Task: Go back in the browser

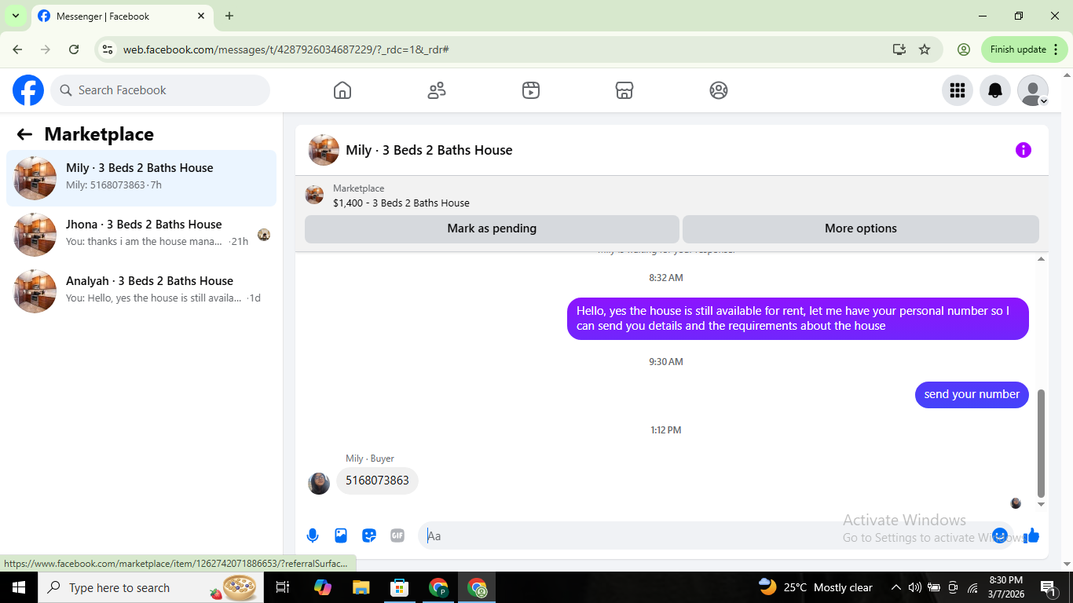Action: [17, 49]
